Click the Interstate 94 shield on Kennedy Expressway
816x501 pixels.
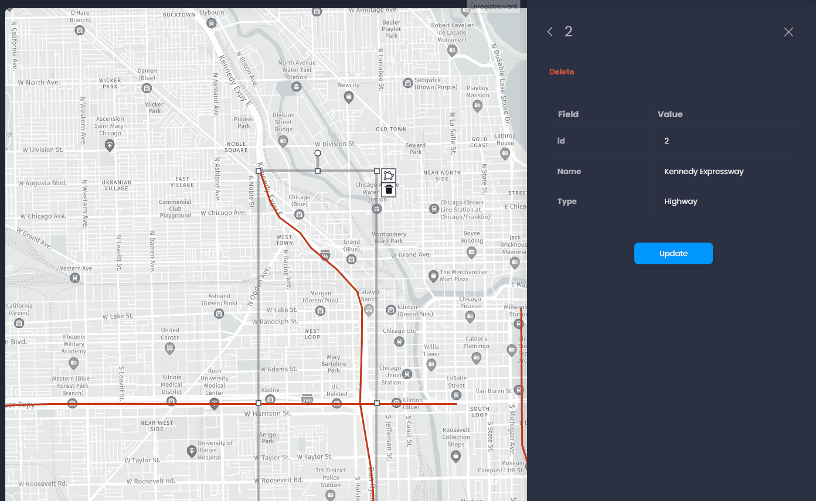[x=325, y=255]
